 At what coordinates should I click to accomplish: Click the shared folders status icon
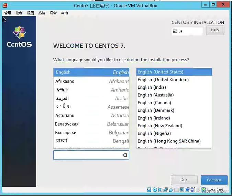coord(176,190)
